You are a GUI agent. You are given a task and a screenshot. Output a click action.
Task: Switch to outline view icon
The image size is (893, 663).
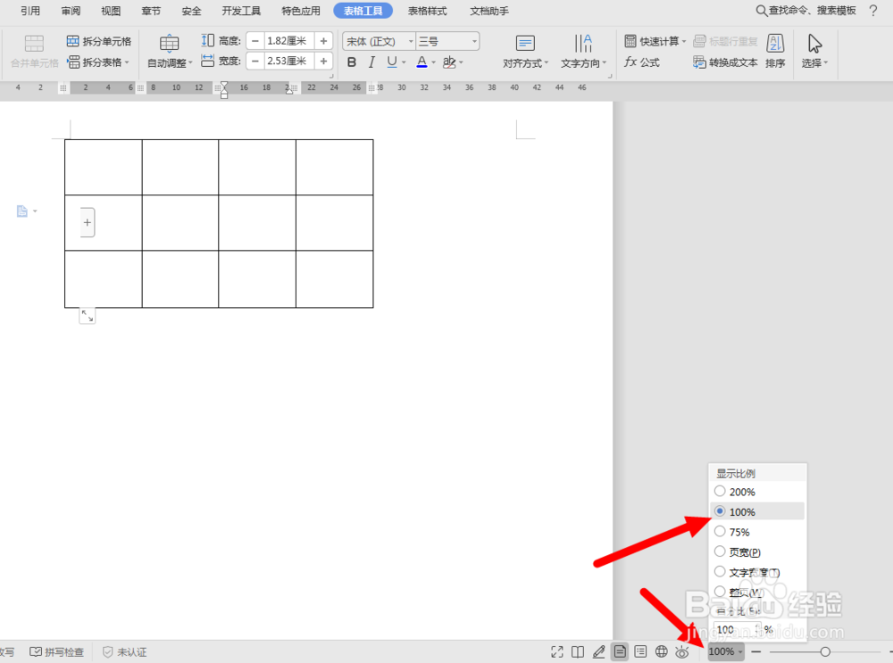[x=640, y=651]
